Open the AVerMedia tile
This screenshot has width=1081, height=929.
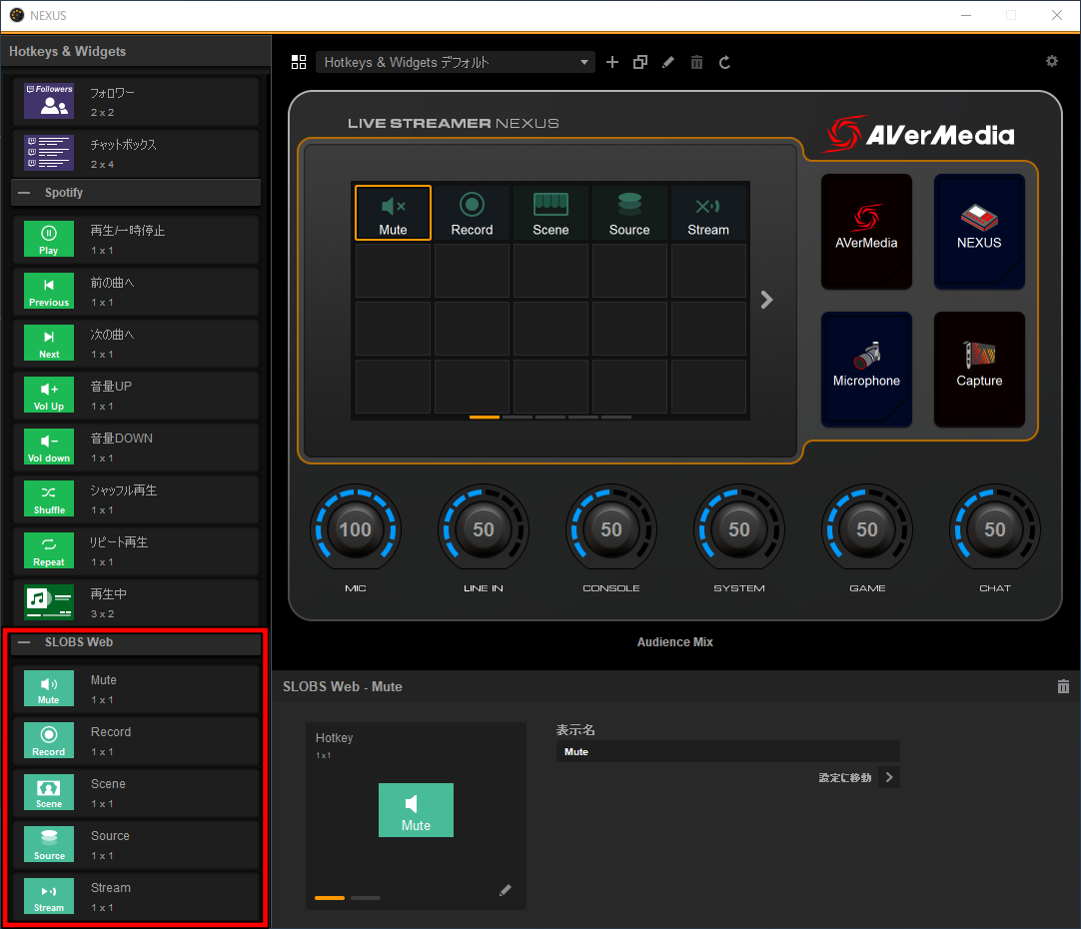(866, 232)
